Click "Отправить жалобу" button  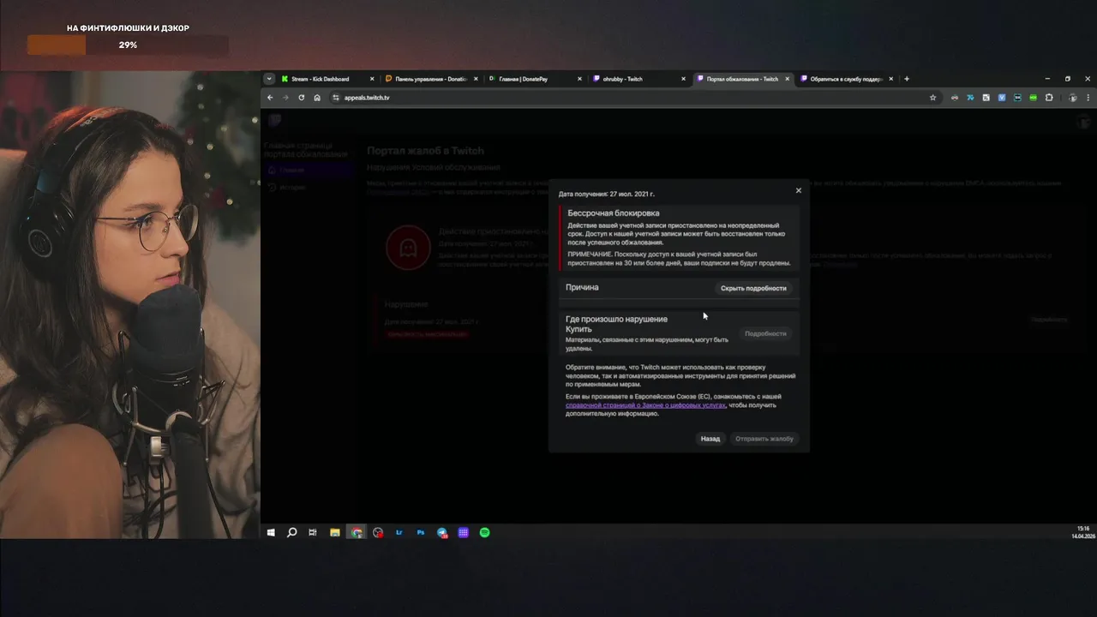coord(764,439)
